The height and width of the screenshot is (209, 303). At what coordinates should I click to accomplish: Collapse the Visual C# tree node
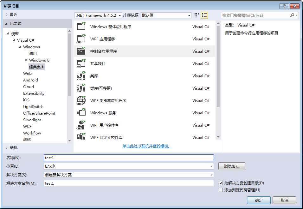(x=14, y=40)
